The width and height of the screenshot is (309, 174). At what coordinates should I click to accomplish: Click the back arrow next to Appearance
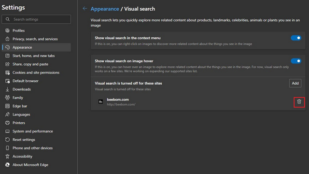85,9
